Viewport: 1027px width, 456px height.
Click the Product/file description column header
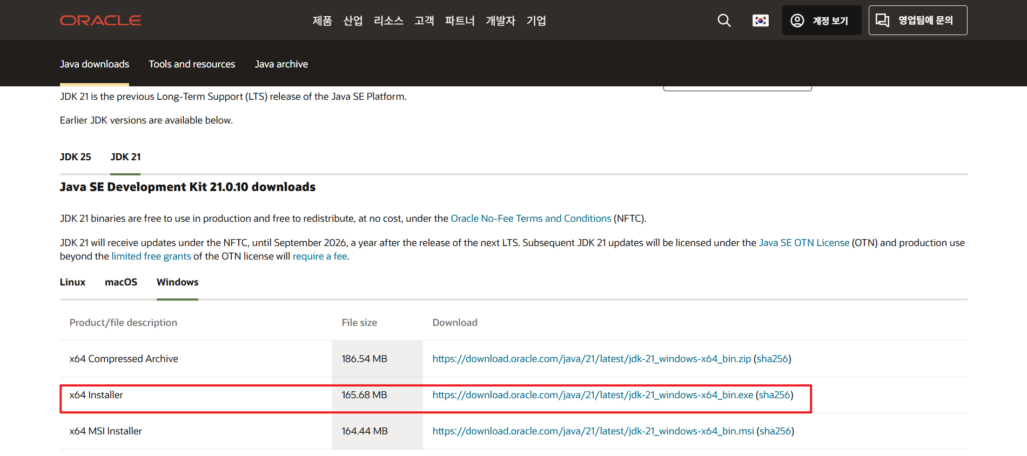(x=123, y=323)
